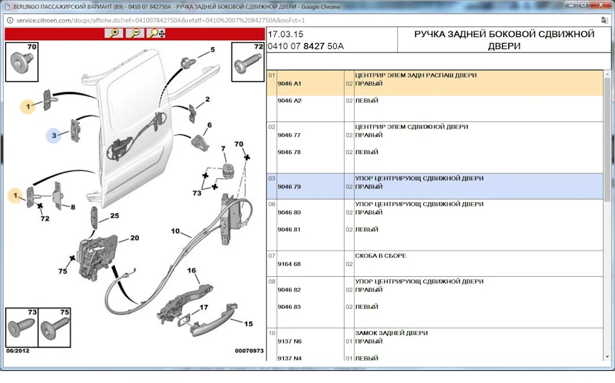Click callout number 7 on diagram
The image size is (615, 383).
point(223,149)
